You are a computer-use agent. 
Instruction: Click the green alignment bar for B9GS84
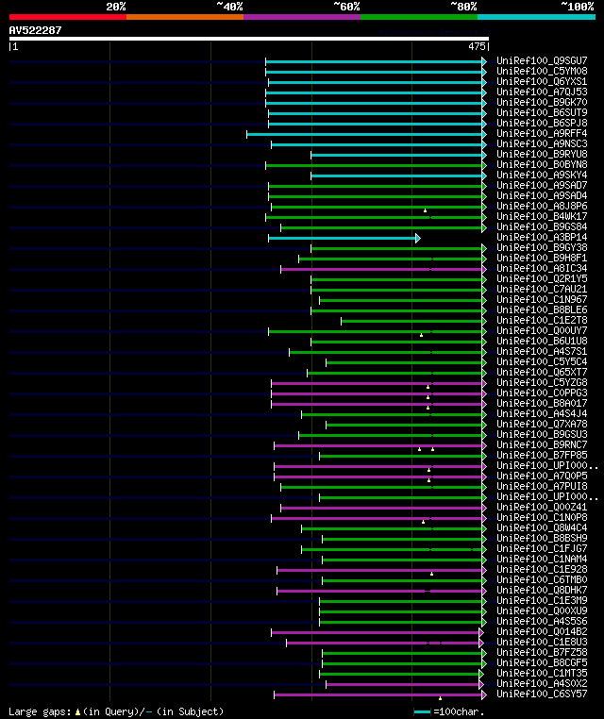381,228
